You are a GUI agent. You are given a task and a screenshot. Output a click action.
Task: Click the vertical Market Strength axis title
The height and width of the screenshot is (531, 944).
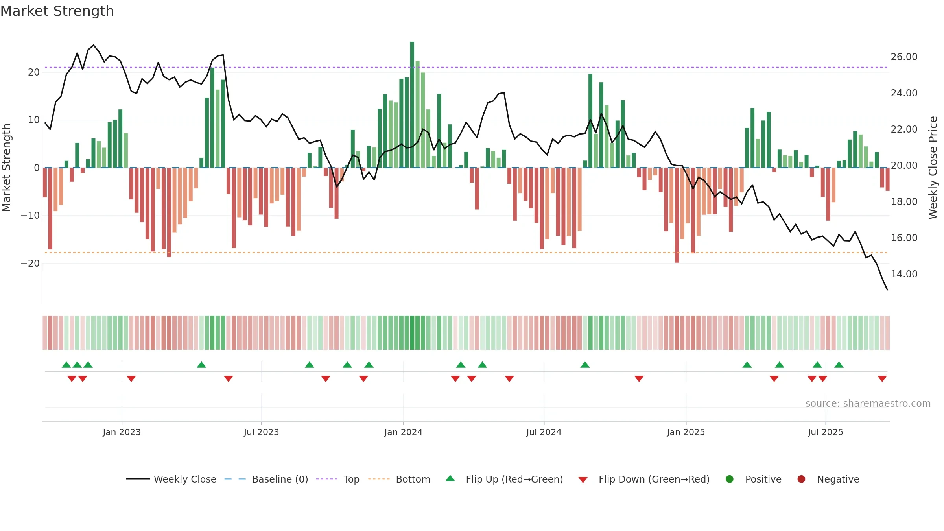tap(6, 168)
